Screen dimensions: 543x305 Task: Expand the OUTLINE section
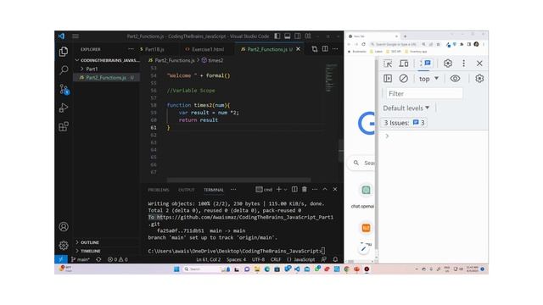click(x=89, y=242)
